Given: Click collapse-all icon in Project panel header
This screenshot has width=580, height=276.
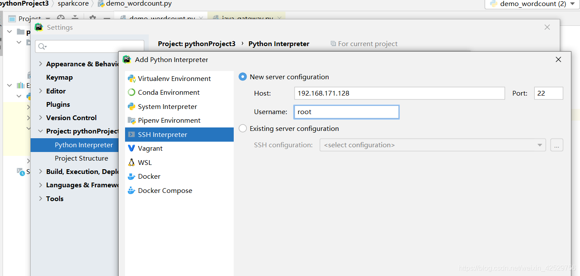Looking at the screenshot, I should point(75,19).
